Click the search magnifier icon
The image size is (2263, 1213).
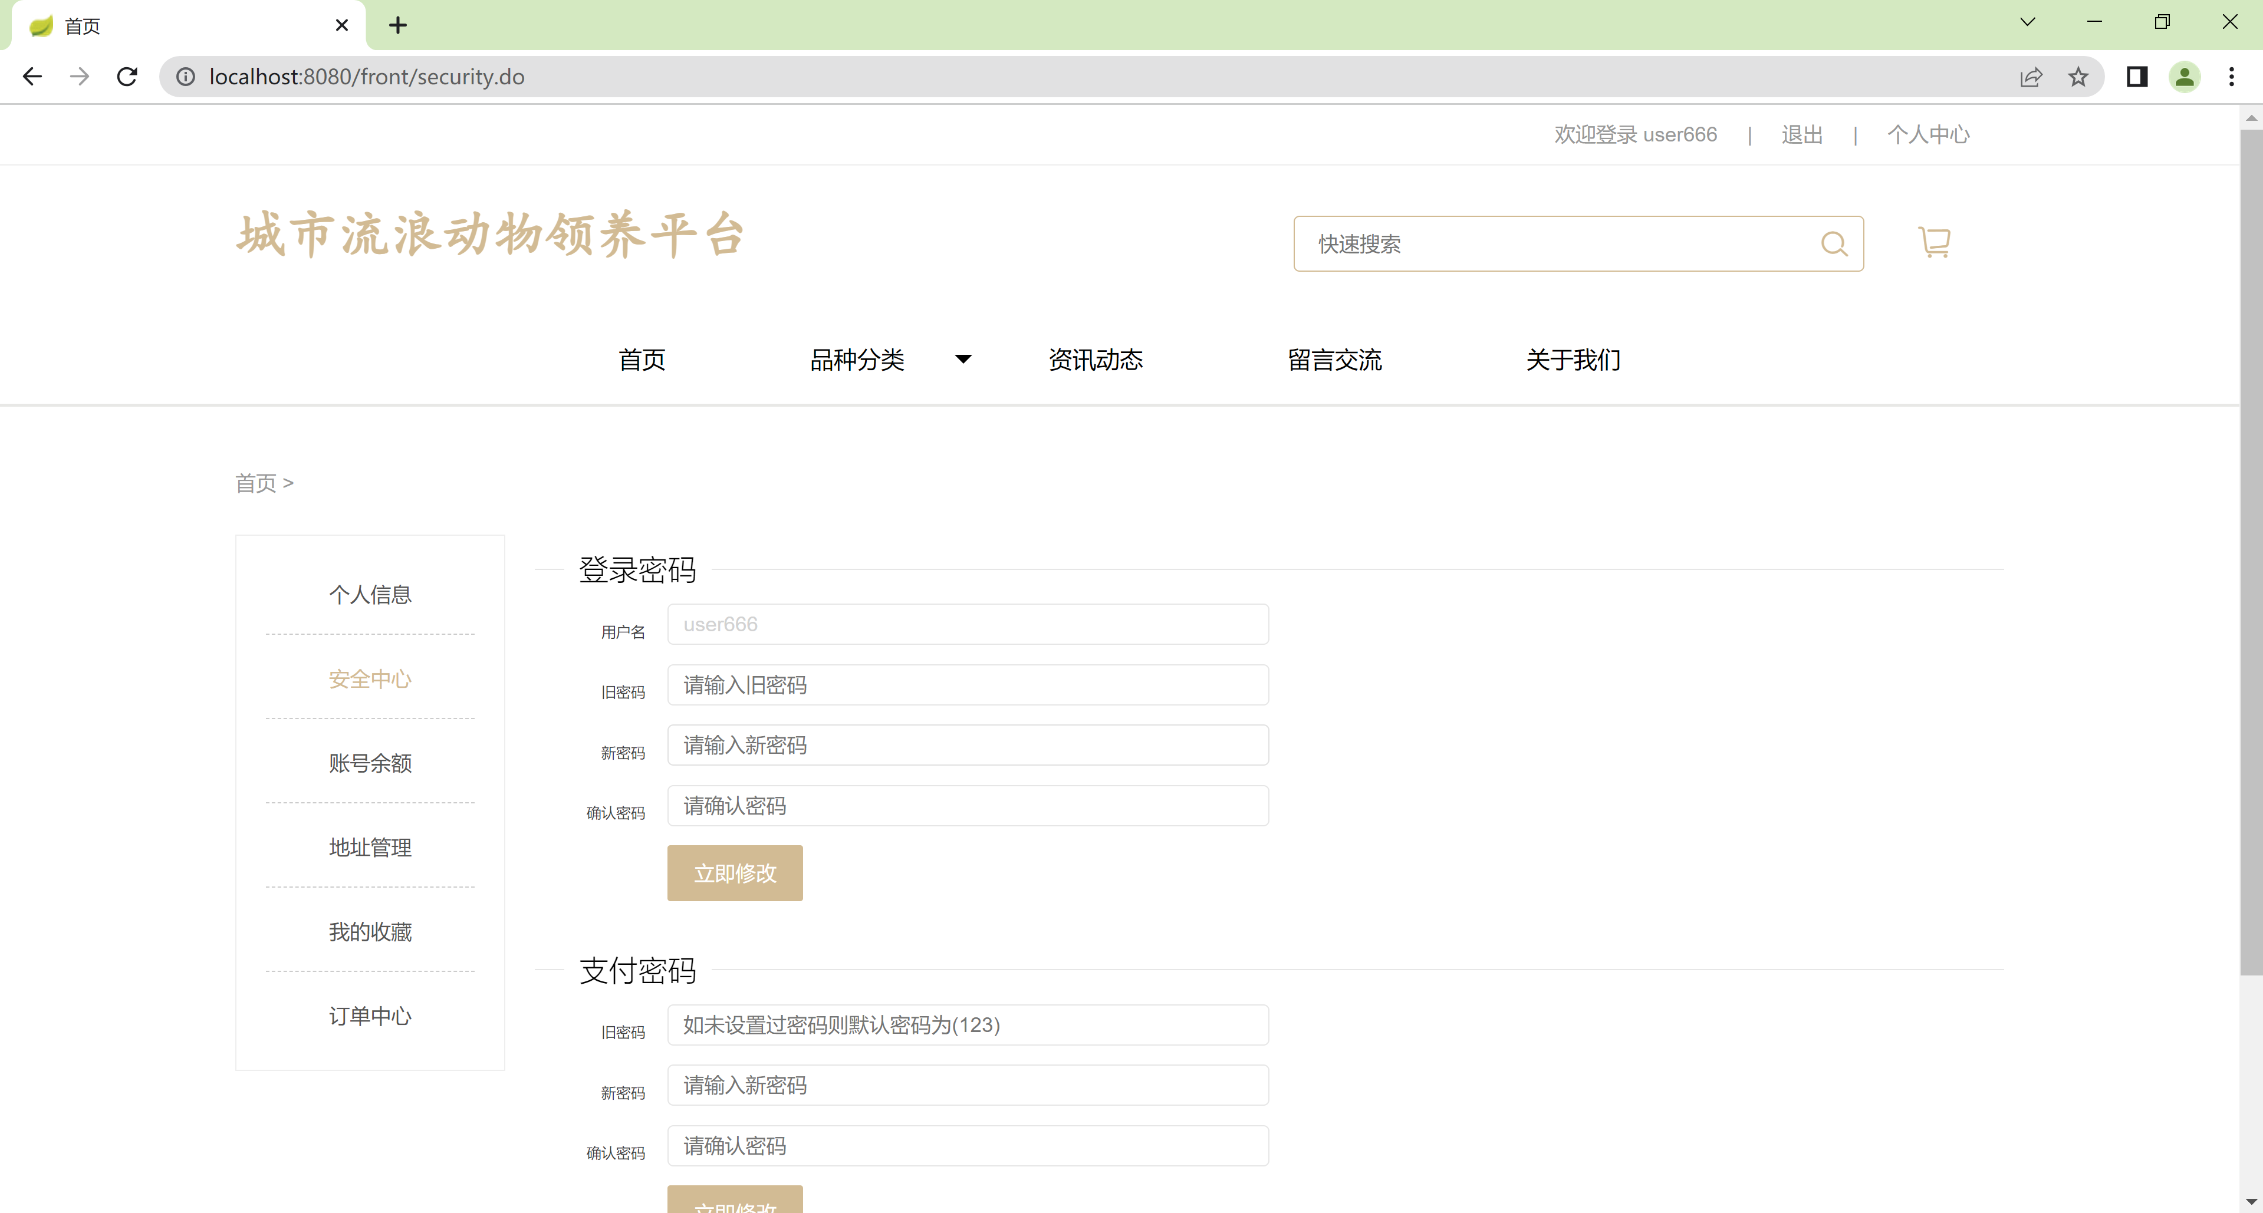pos(1833,243)
